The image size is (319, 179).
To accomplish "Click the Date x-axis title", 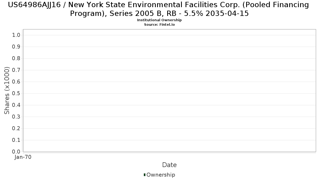I will (x=169, y=165).
